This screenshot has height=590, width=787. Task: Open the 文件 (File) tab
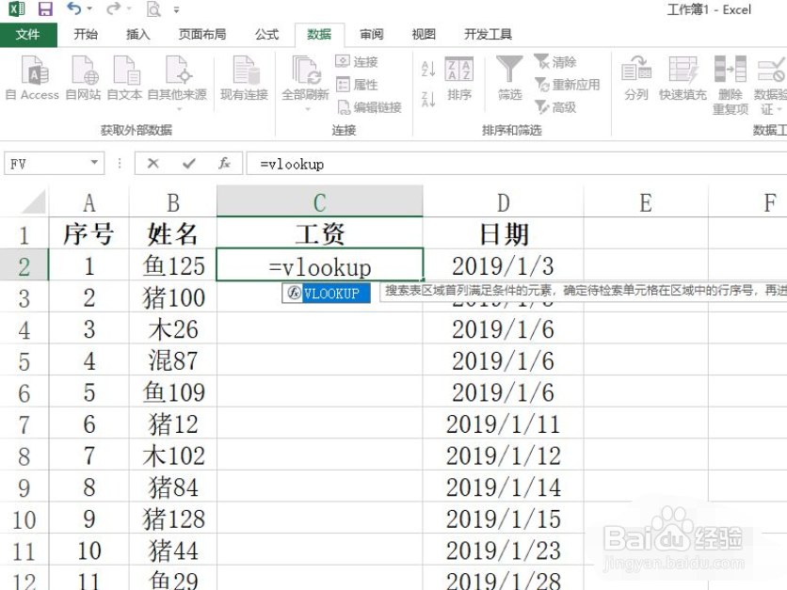tap(28, 34)
